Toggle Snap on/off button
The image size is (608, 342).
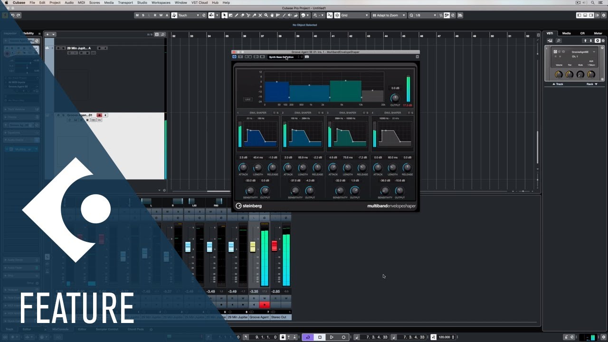click(337, 15)
